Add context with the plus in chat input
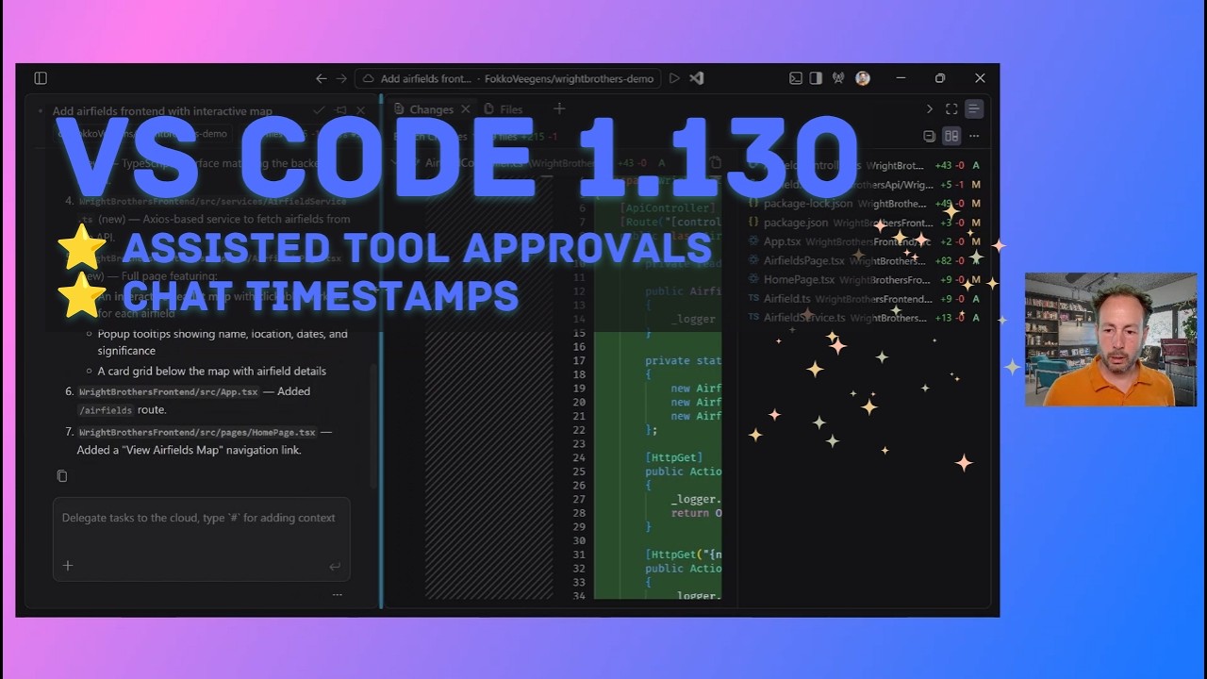The image size is (1207, 679). click(x=68, y=566)
